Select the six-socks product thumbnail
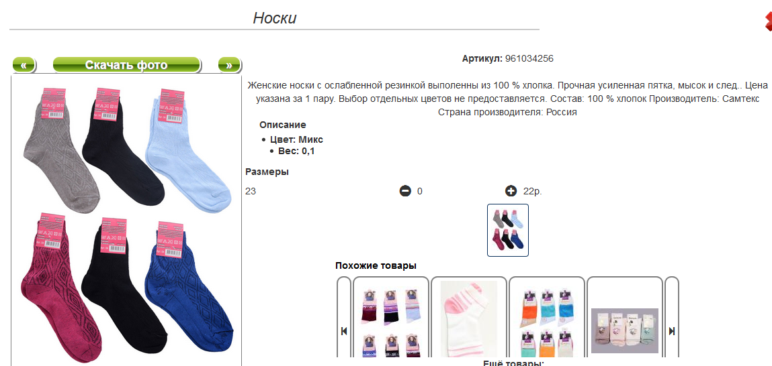The width and height of the screenshot is (772, 366). (507, 230)
